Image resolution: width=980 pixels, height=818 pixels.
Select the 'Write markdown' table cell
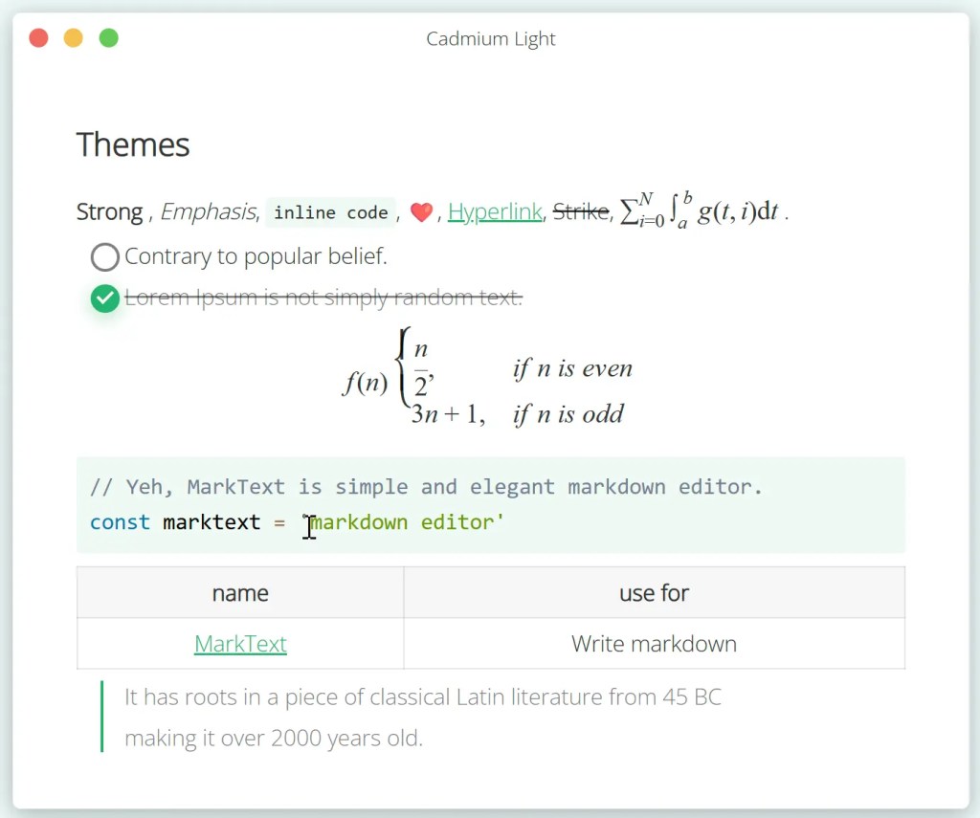click(654, 644)
